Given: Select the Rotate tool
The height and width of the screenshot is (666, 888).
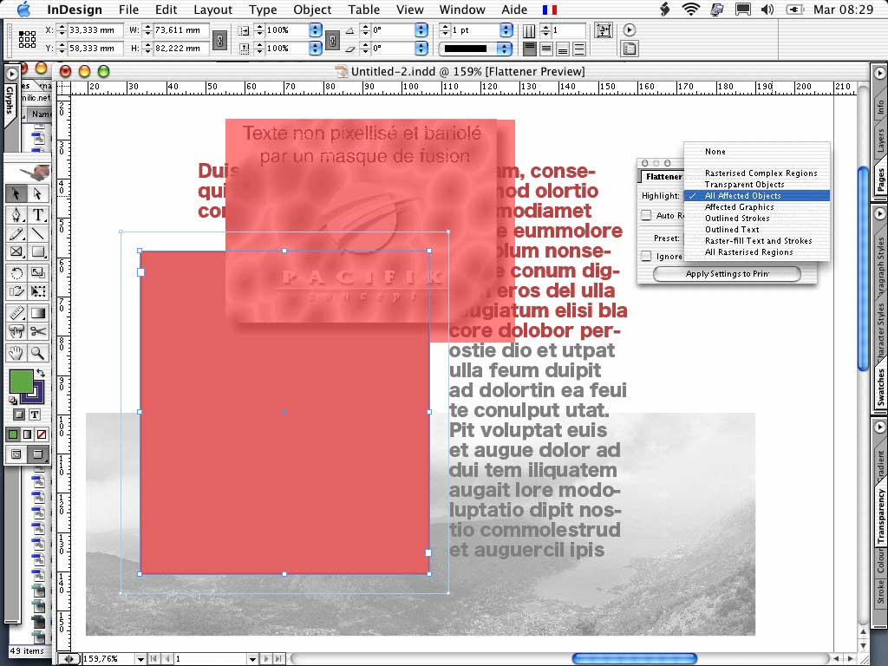Looking at the screenshot, I should [16, 273].
